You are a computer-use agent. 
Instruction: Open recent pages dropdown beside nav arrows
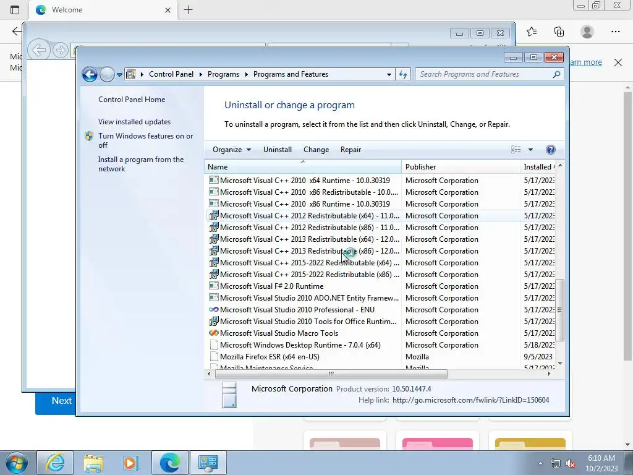pyautogui.click(x=119, y=74)
